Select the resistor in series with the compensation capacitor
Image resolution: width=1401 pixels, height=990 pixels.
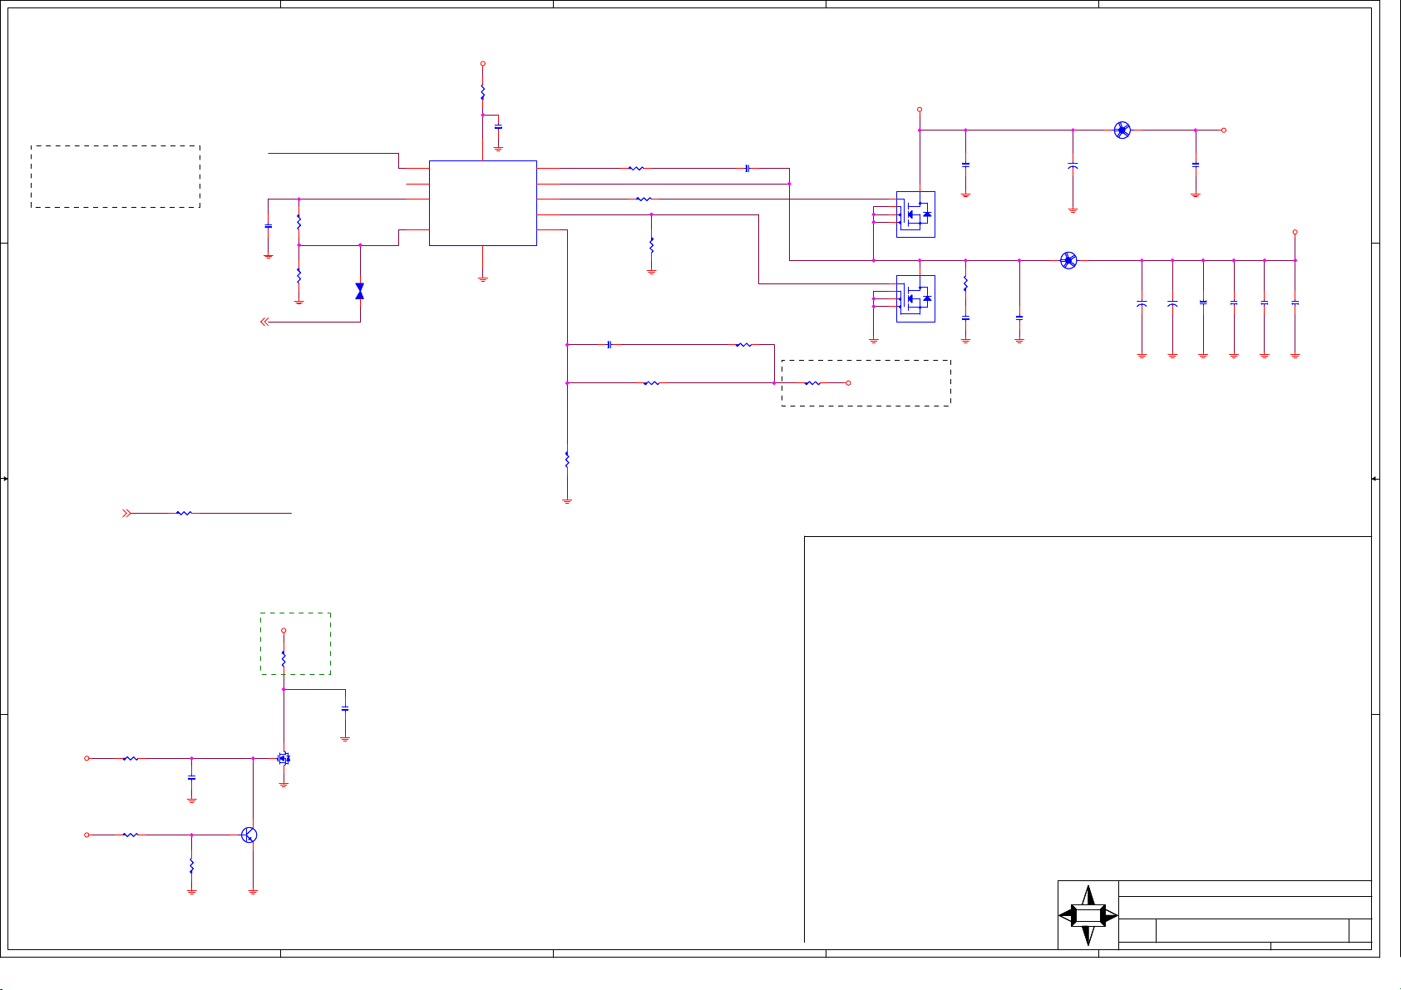tap(744, 344)
